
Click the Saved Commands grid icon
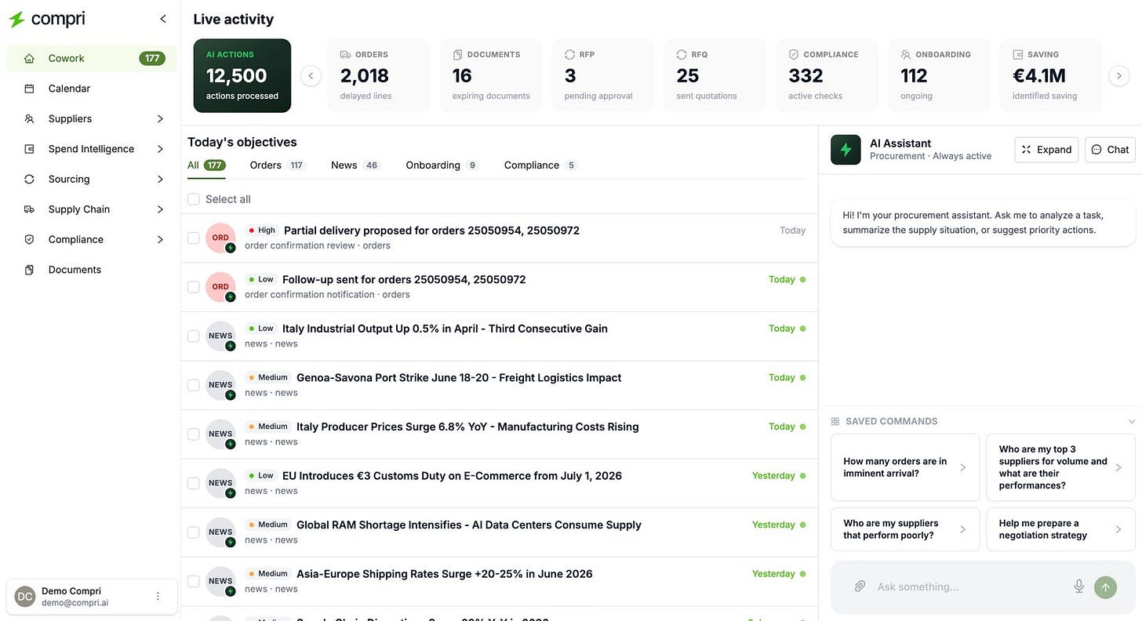(835, 421)
